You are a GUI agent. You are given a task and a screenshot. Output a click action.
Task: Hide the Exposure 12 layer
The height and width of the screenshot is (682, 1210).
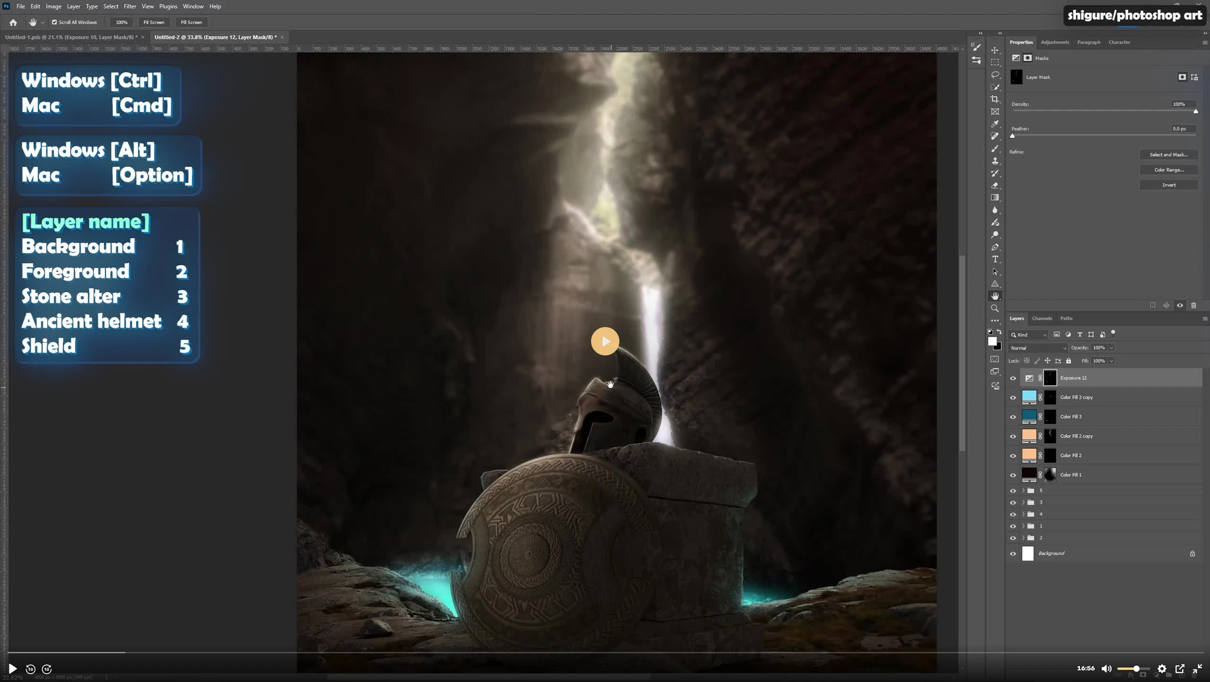[1013, 378]
